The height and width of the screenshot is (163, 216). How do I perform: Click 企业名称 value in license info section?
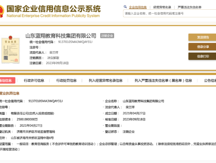[x=143, y=101]
